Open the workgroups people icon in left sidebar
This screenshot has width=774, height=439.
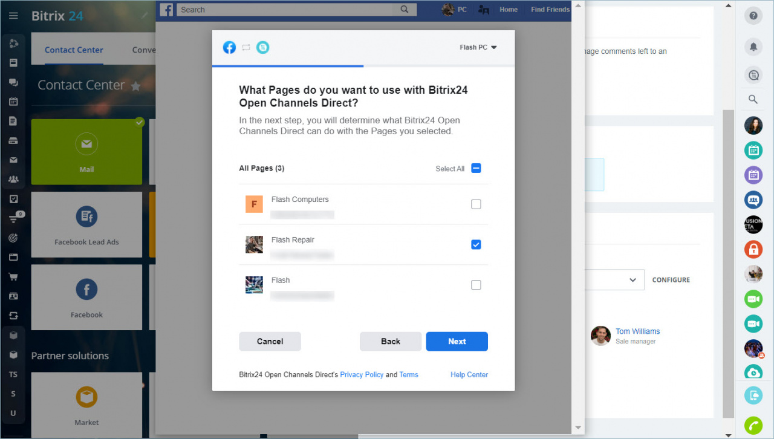13,180
